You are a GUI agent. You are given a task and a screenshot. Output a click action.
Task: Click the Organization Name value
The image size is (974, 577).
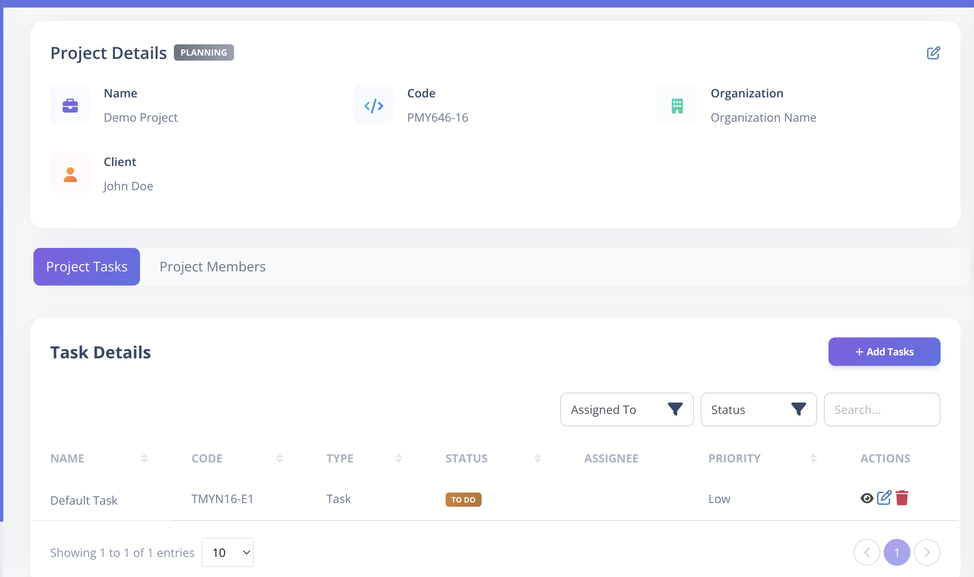point(763,117)
